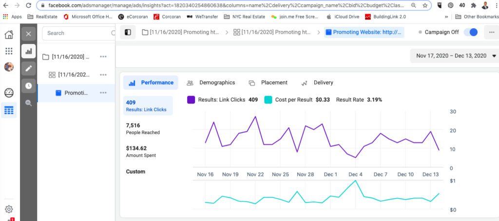The image size is (499, 221).
Task: Open the history clock icon
Action: point(29,86)
